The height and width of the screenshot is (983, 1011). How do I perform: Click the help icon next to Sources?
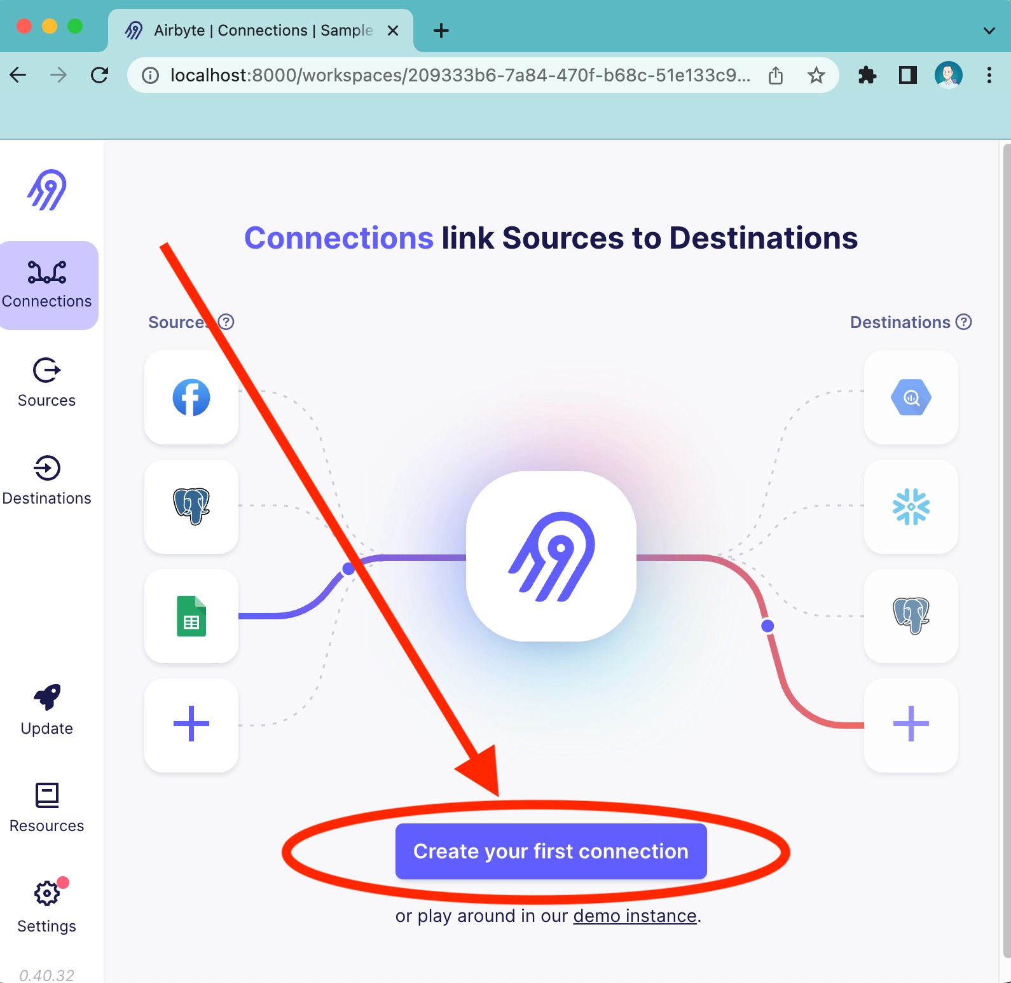coord(226,322)
